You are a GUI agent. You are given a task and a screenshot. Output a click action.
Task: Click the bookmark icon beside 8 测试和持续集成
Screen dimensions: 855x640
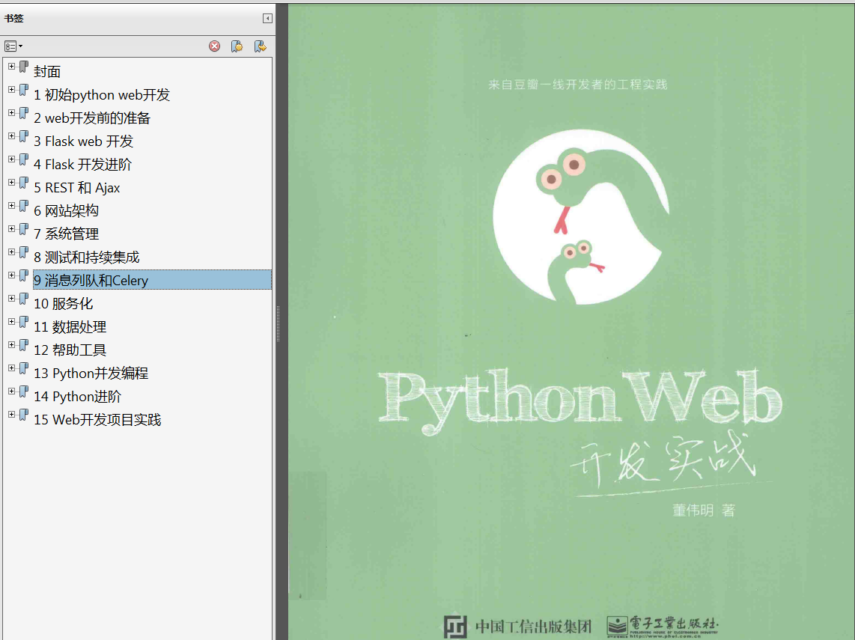[x=23, y=252]
